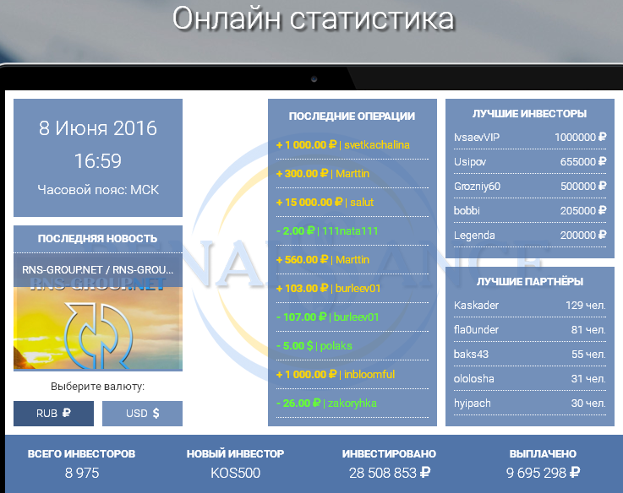Click the Лучшие партнёры header
Screen dimensions: 623x493
tap(530, 281)
